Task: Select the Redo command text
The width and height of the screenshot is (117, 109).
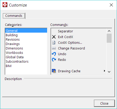Action: coord(62,60)
